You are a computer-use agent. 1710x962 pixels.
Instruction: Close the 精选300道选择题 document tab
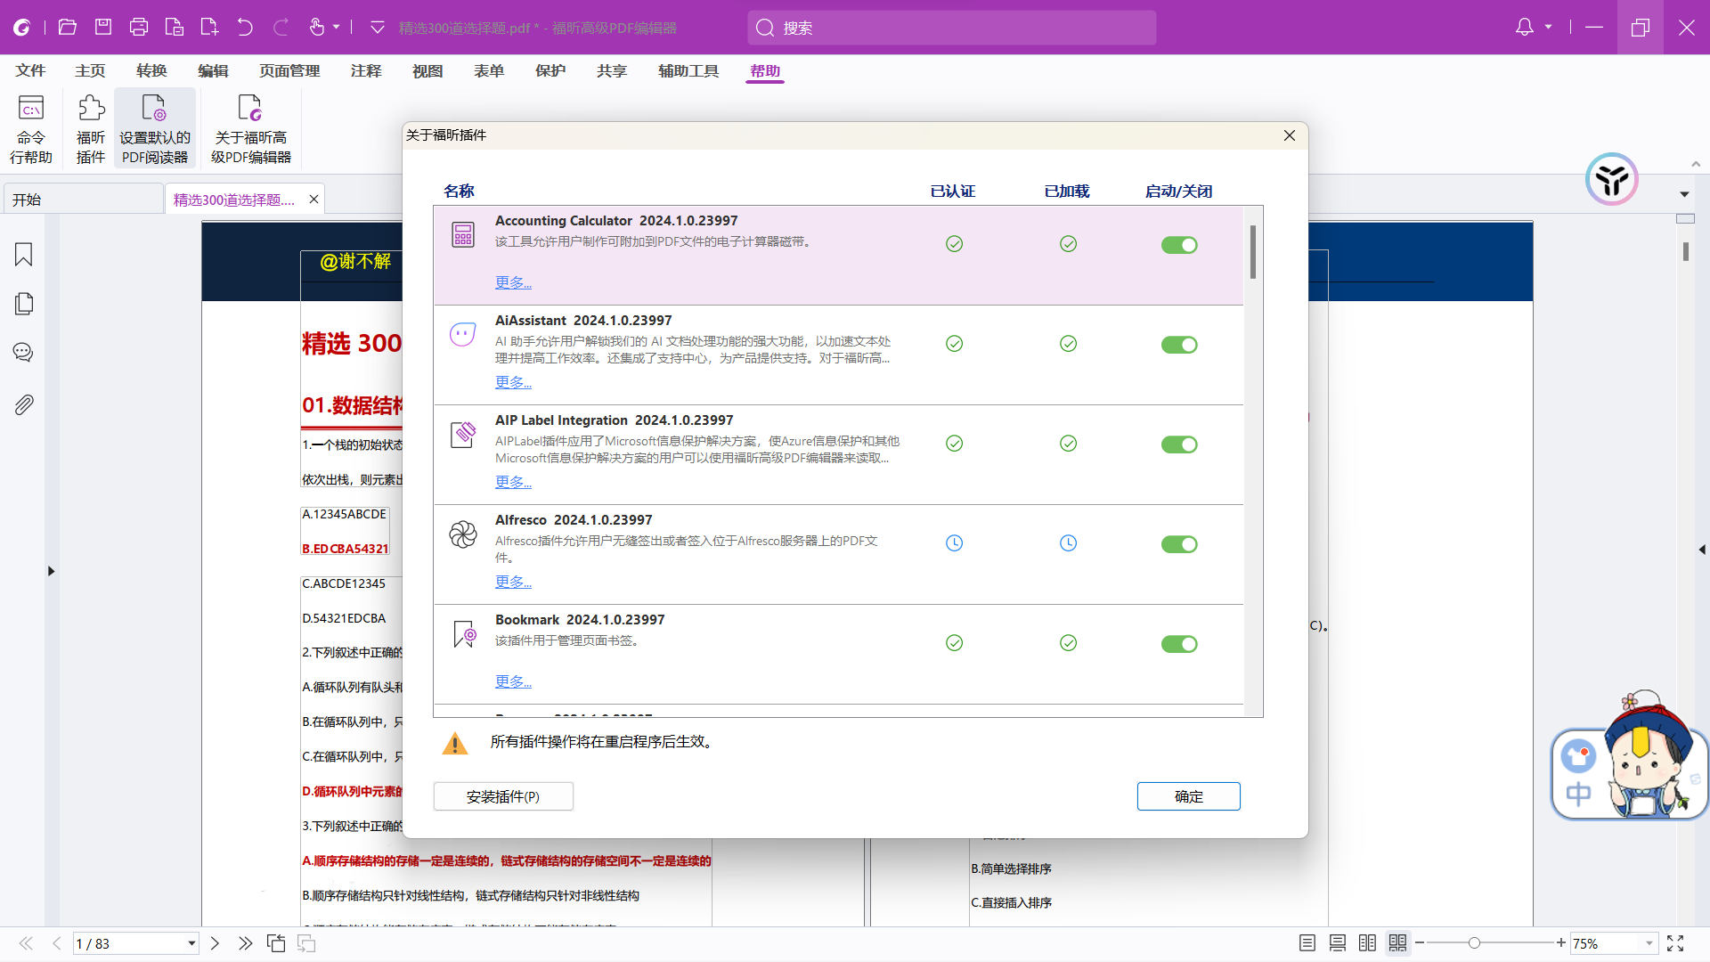click(313, 199)
